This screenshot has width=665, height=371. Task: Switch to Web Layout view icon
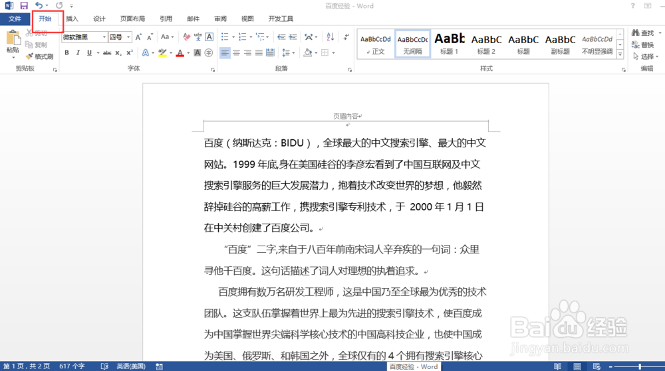click(x=597, y=366)
